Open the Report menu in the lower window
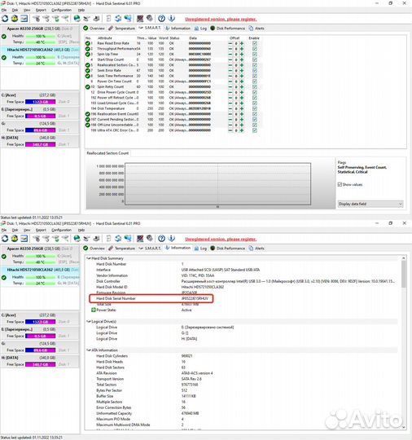The width and height of the screenshot is (412, 440). pos(41,230)
